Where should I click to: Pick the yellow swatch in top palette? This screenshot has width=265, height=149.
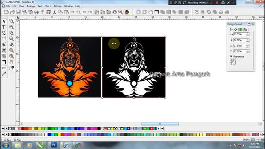40,129
